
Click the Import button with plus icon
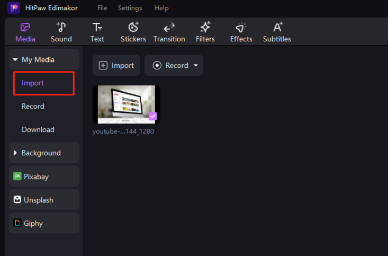(x=116, y=66)
